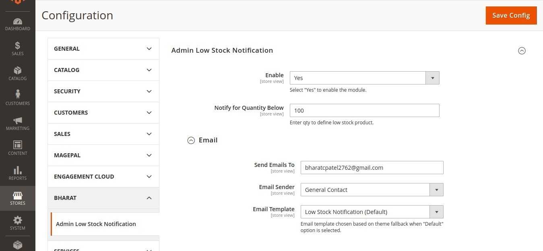Open the Enable Yes/No dropdown
This screenshot has height=251, width=543.
[x=364, y=78]
